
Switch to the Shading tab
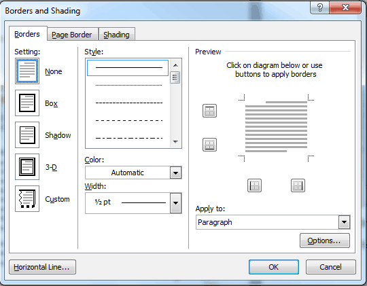tap(117, 35)
